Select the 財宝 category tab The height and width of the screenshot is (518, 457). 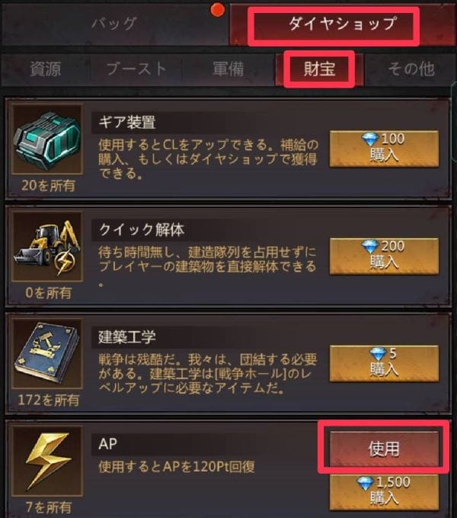coord(319,69)
